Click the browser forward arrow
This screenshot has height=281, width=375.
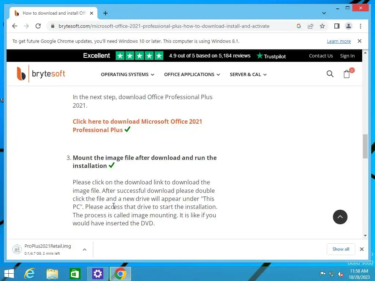pos(26,26)
